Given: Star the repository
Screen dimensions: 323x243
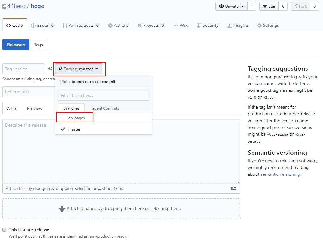Looking at the screenshot, I should [x=269, y=6].
